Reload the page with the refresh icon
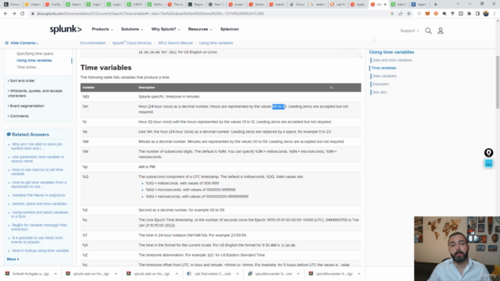 (x=23, y=14)
